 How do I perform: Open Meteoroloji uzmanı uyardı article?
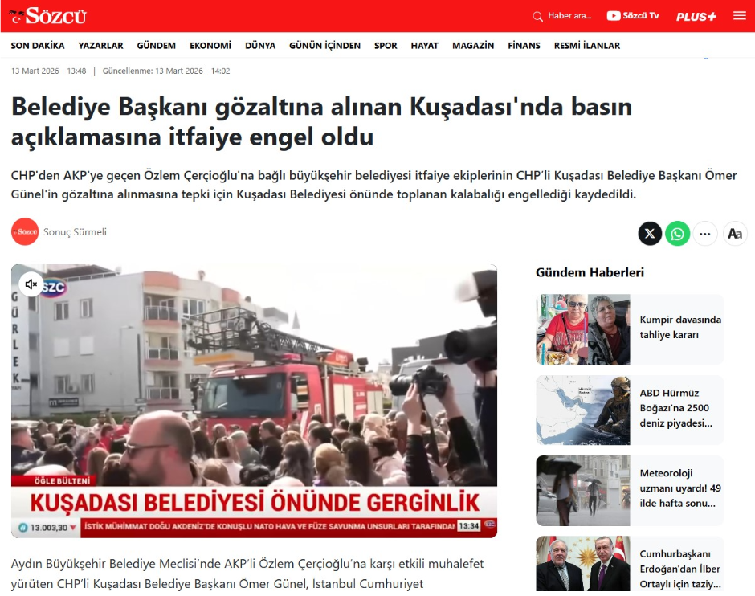tap(680, 488)
